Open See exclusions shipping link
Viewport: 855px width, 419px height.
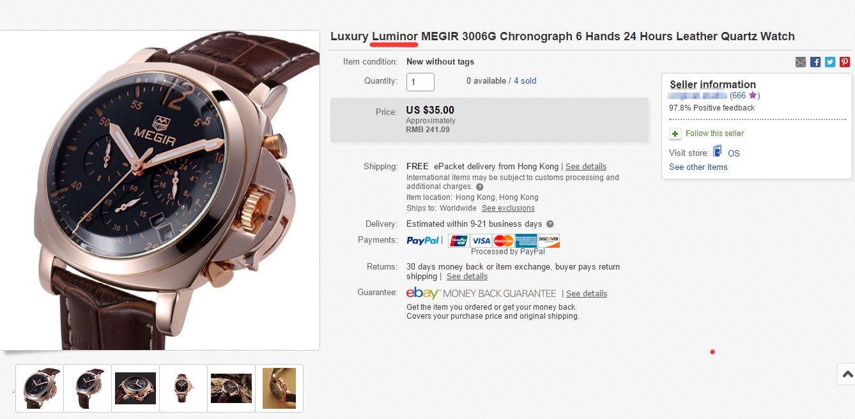(508, 208)
